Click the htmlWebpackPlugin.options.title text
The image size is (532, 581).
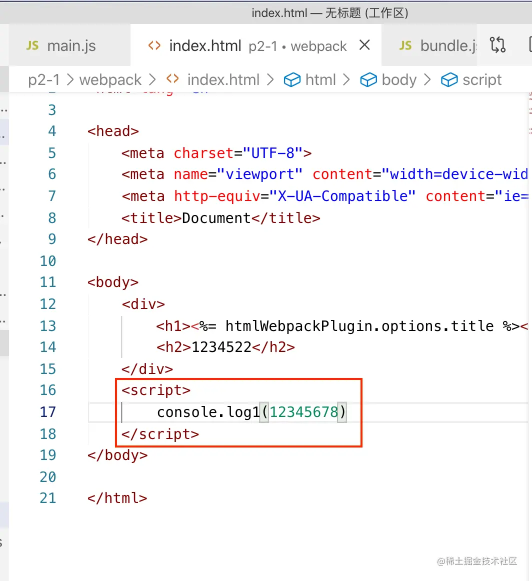click(359, 326)
